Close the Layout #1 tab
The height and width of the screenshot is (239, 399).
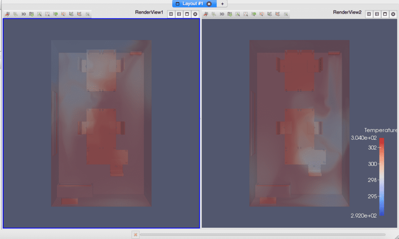tap(209, 4)
